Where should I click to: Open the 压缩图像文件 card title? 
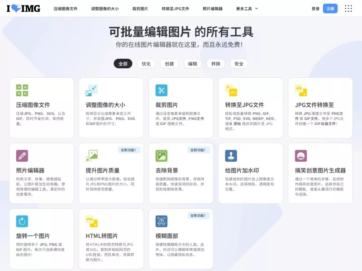point(33,105)
